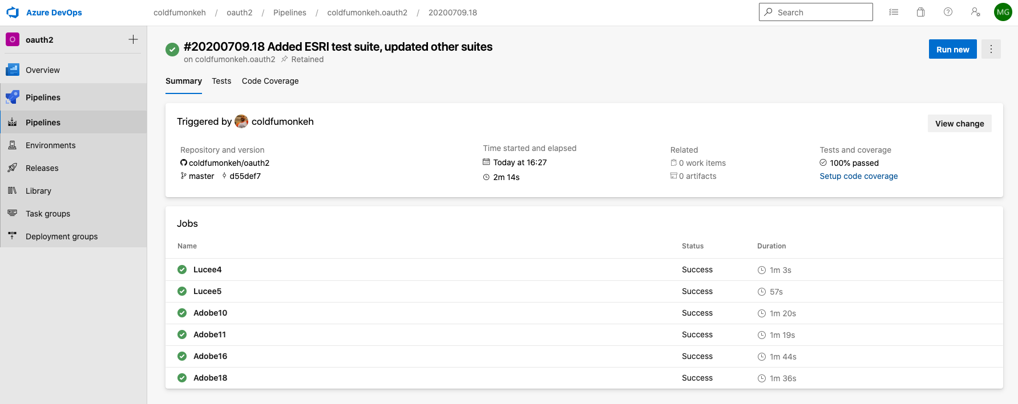Click the work items clipboard icon
The width and height of the screenshot is (1018, 404).
(674, 163)
